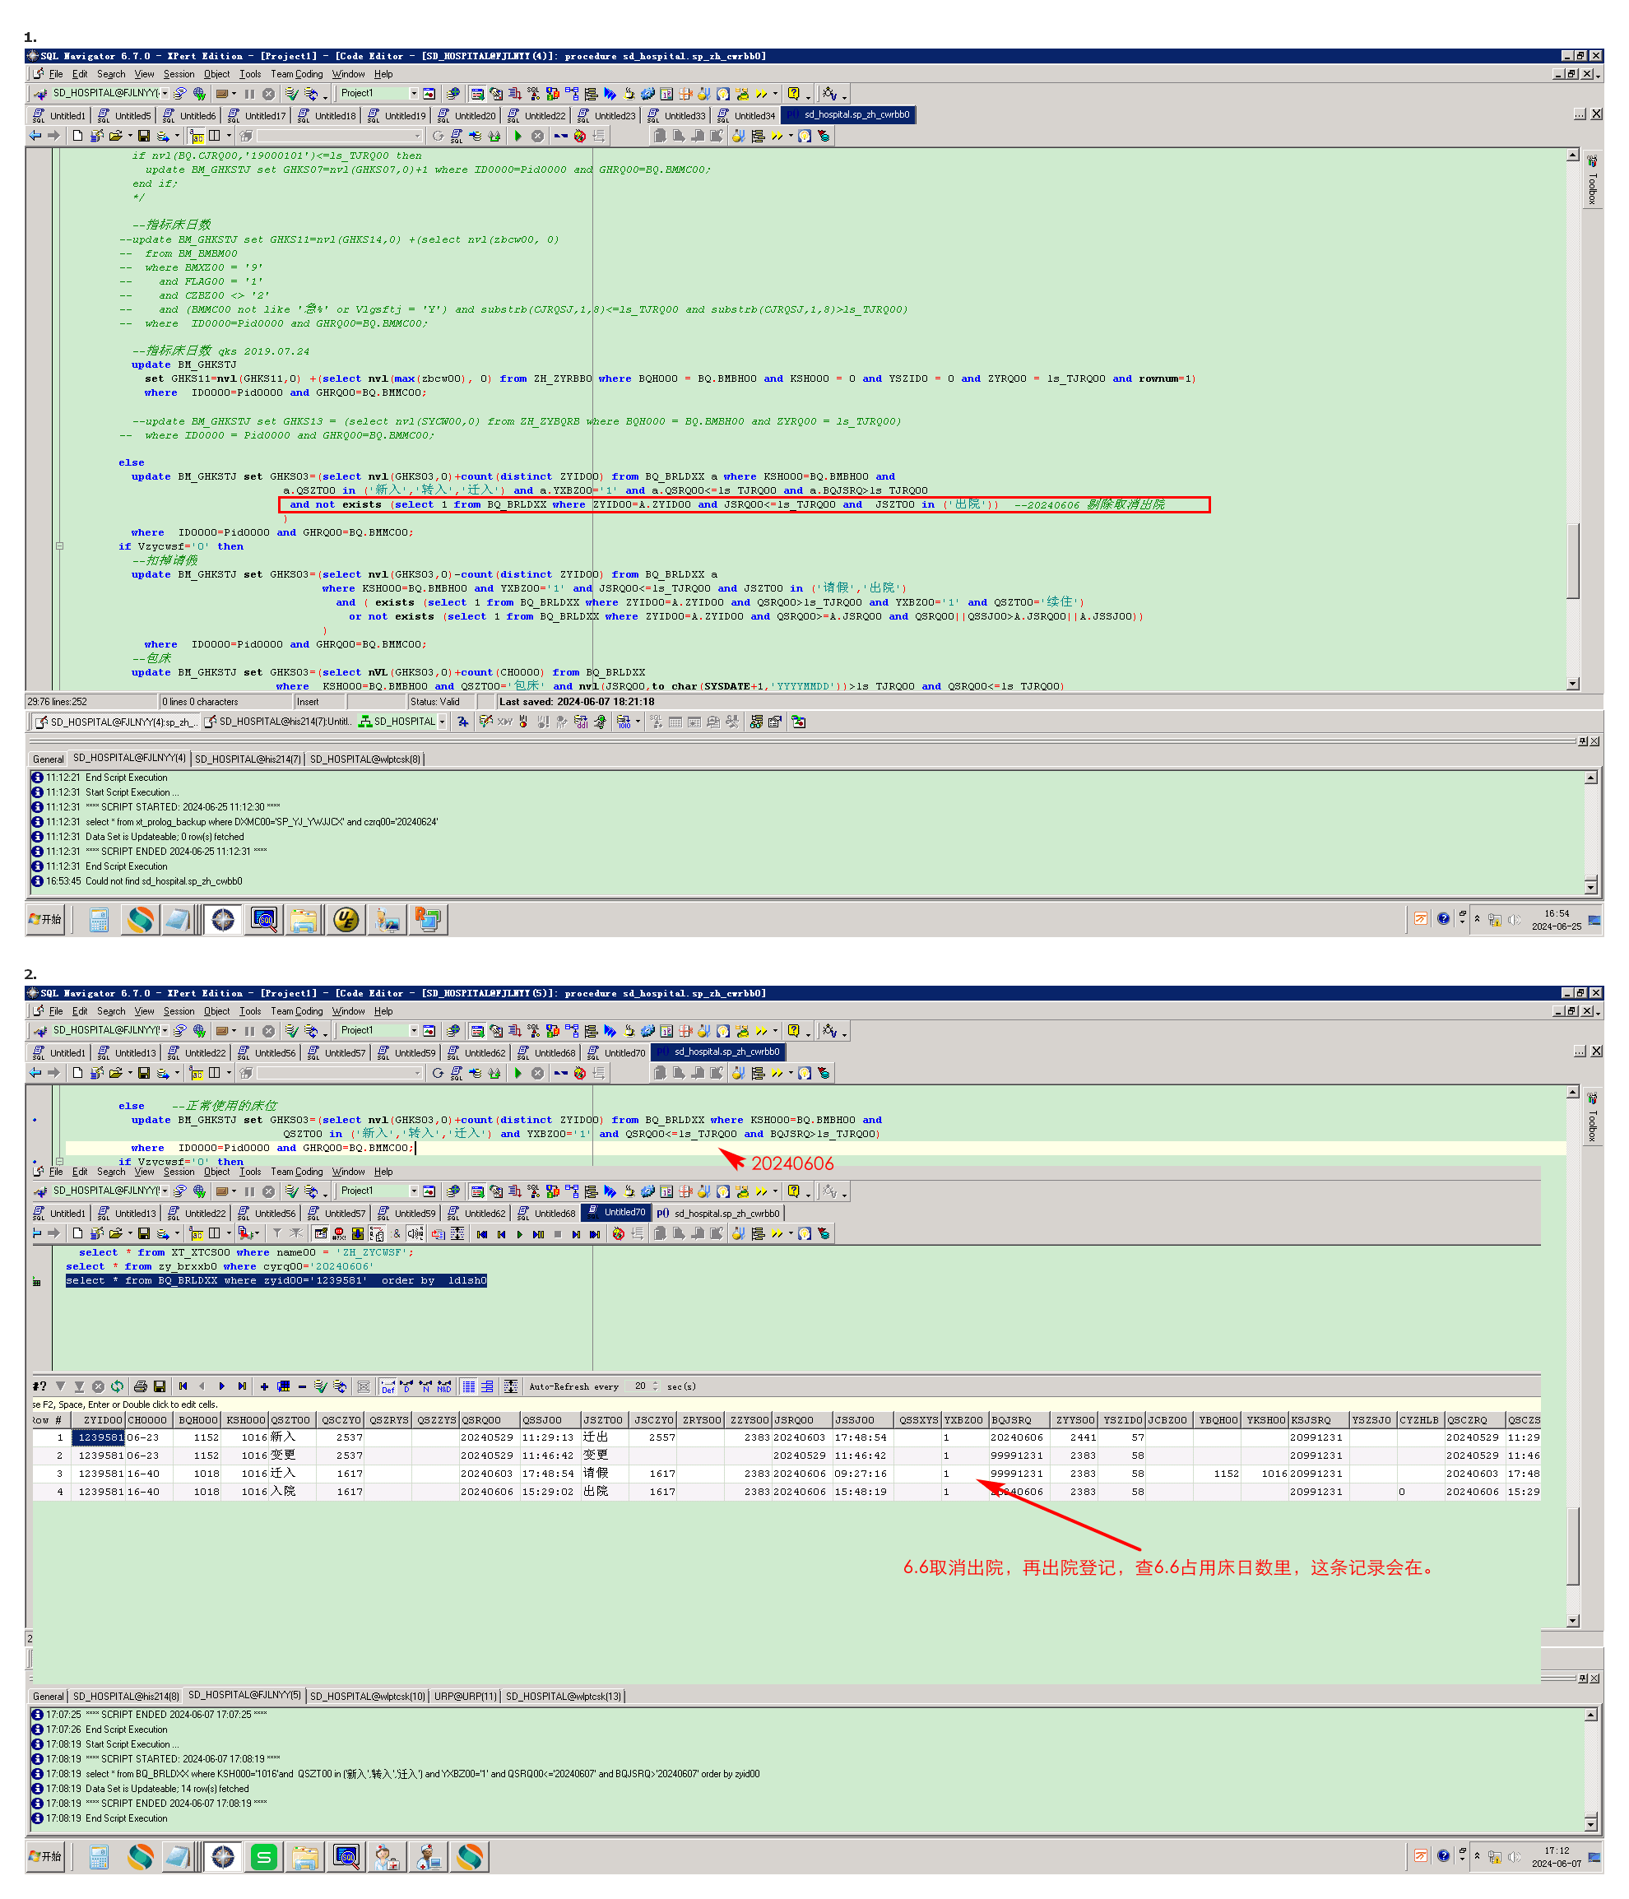The height and width of the screenshot is (1899, 1629).
Task: Toggle the Def column width mode
Action: tap(388, 1386)
